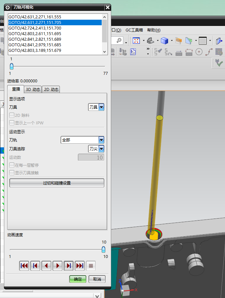Switch to the 3D 动态 tab

tap(33, 90)
